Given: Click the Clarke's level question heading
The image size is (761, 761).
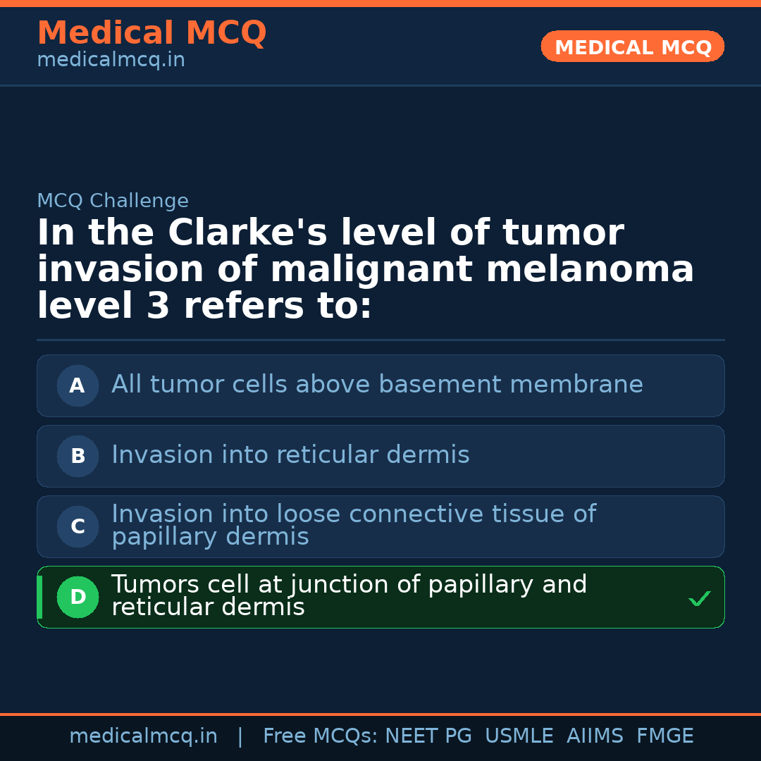Looking at the screenshot, I should (365, 269).
